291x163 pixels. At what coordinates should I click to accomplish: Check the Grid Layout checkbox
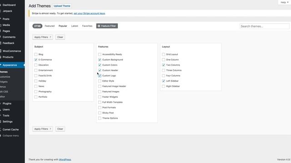point(164,54)
